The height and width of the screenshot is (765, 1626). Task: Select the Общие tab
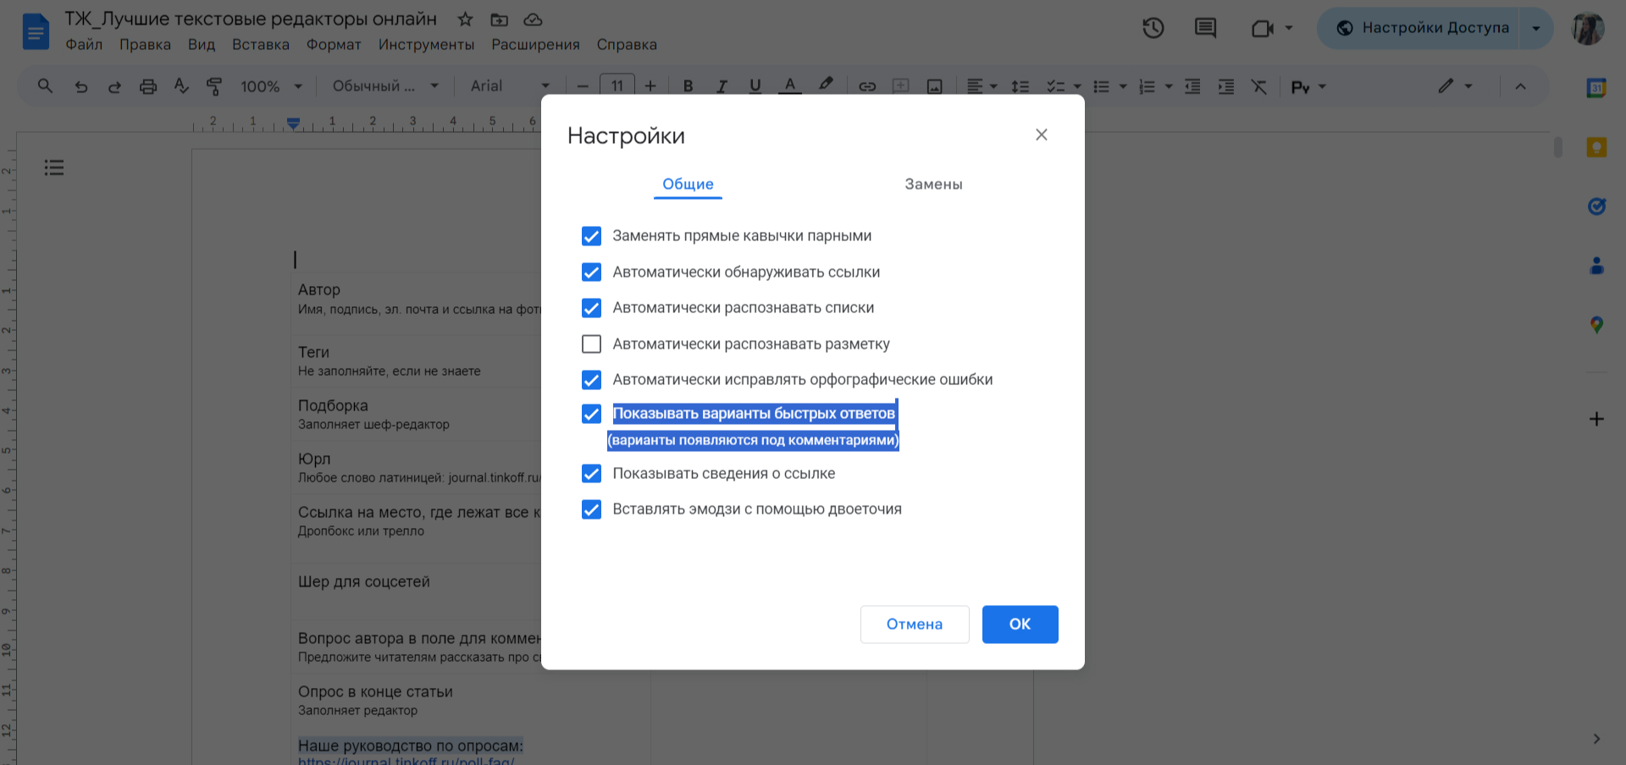click(688, 184)
